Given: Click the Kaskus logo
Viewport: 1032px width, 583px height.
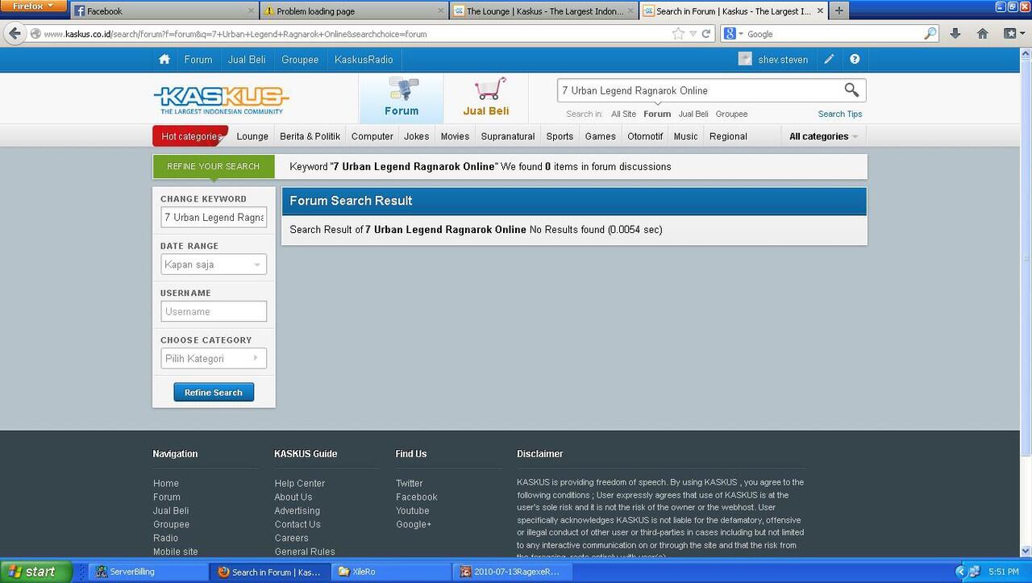Looking at the screenshot, I should (x=221, y=100).
